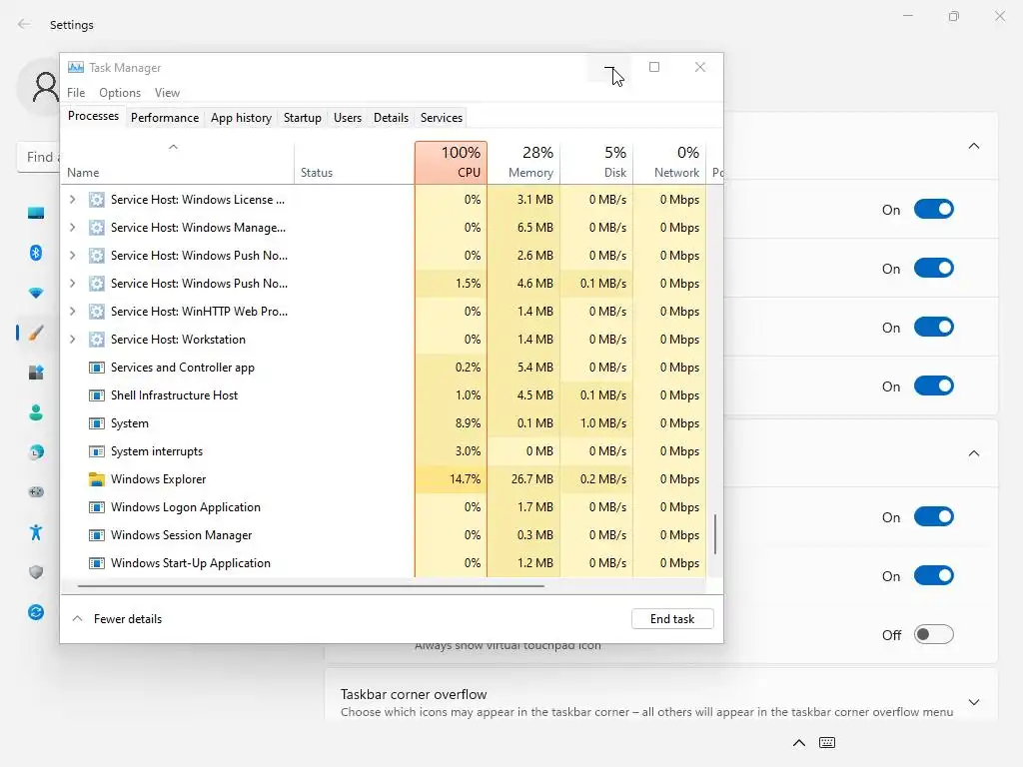Switch to the Services tab
Image resolution: width=1023 pixels, height=767 pixels.
click(441, 118)
